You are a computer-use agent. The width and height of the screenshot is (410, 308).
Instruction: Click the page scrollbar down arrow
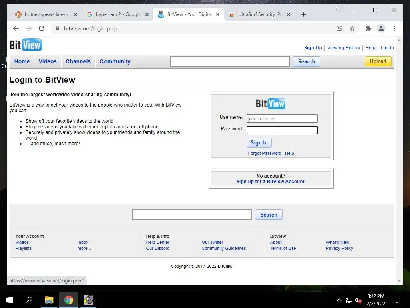click(x=399, y=281)
